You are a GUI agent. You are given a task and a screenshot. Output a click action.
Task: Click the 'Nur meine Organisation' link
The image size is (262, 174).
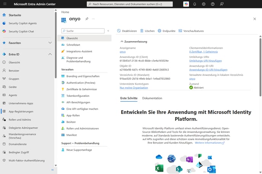[x=134, y=88]
